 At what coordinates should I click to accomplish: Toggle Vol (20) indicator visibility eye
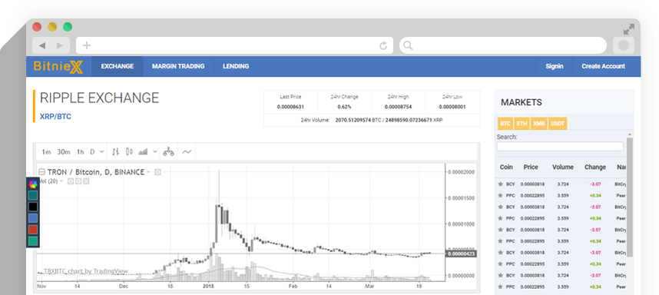click(71, 181)
